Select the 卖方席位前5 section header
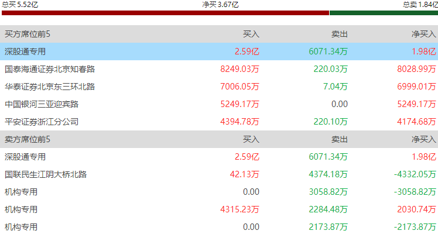Image resolution: width=438 pixels, height=234 pixels. point(28,139)
